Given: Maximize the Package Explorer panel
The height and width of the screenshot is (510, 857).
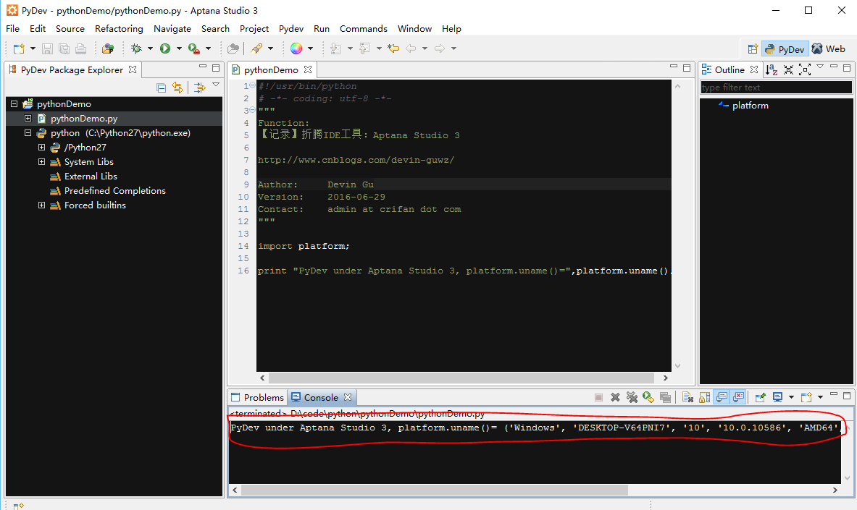Looking at the screenshot, I should 216,68.
